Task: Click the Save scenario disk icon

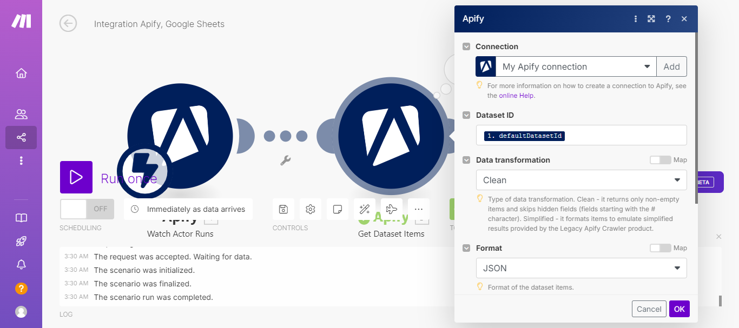Action: click(x=283, y=209)
